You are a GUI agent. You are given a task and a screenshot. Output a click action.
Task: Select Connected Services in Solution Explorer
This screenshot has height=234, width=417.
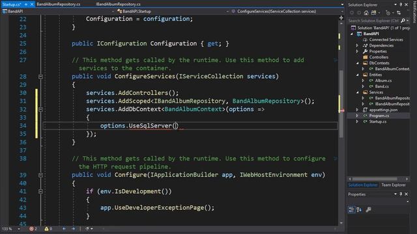click(386, 40)
